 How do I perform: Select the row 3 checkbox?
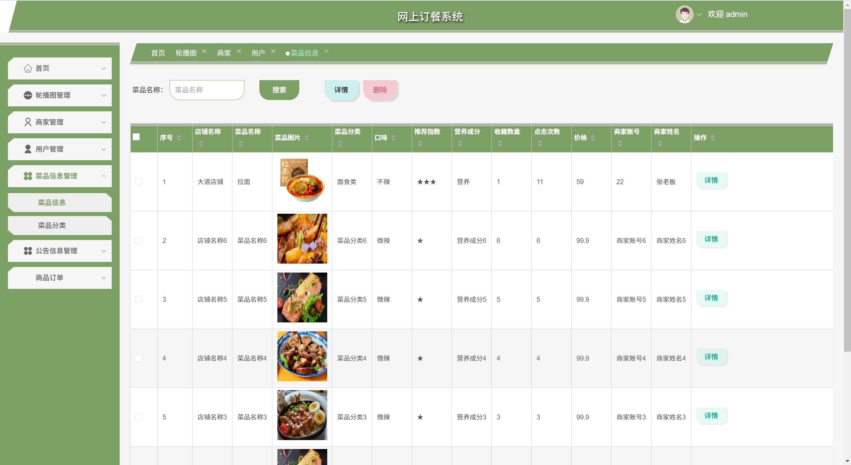pos(139,299)
